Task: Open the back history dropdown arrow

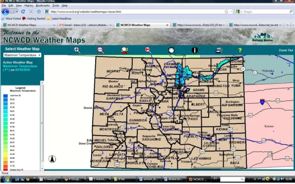Action: [x=17, y=11]
